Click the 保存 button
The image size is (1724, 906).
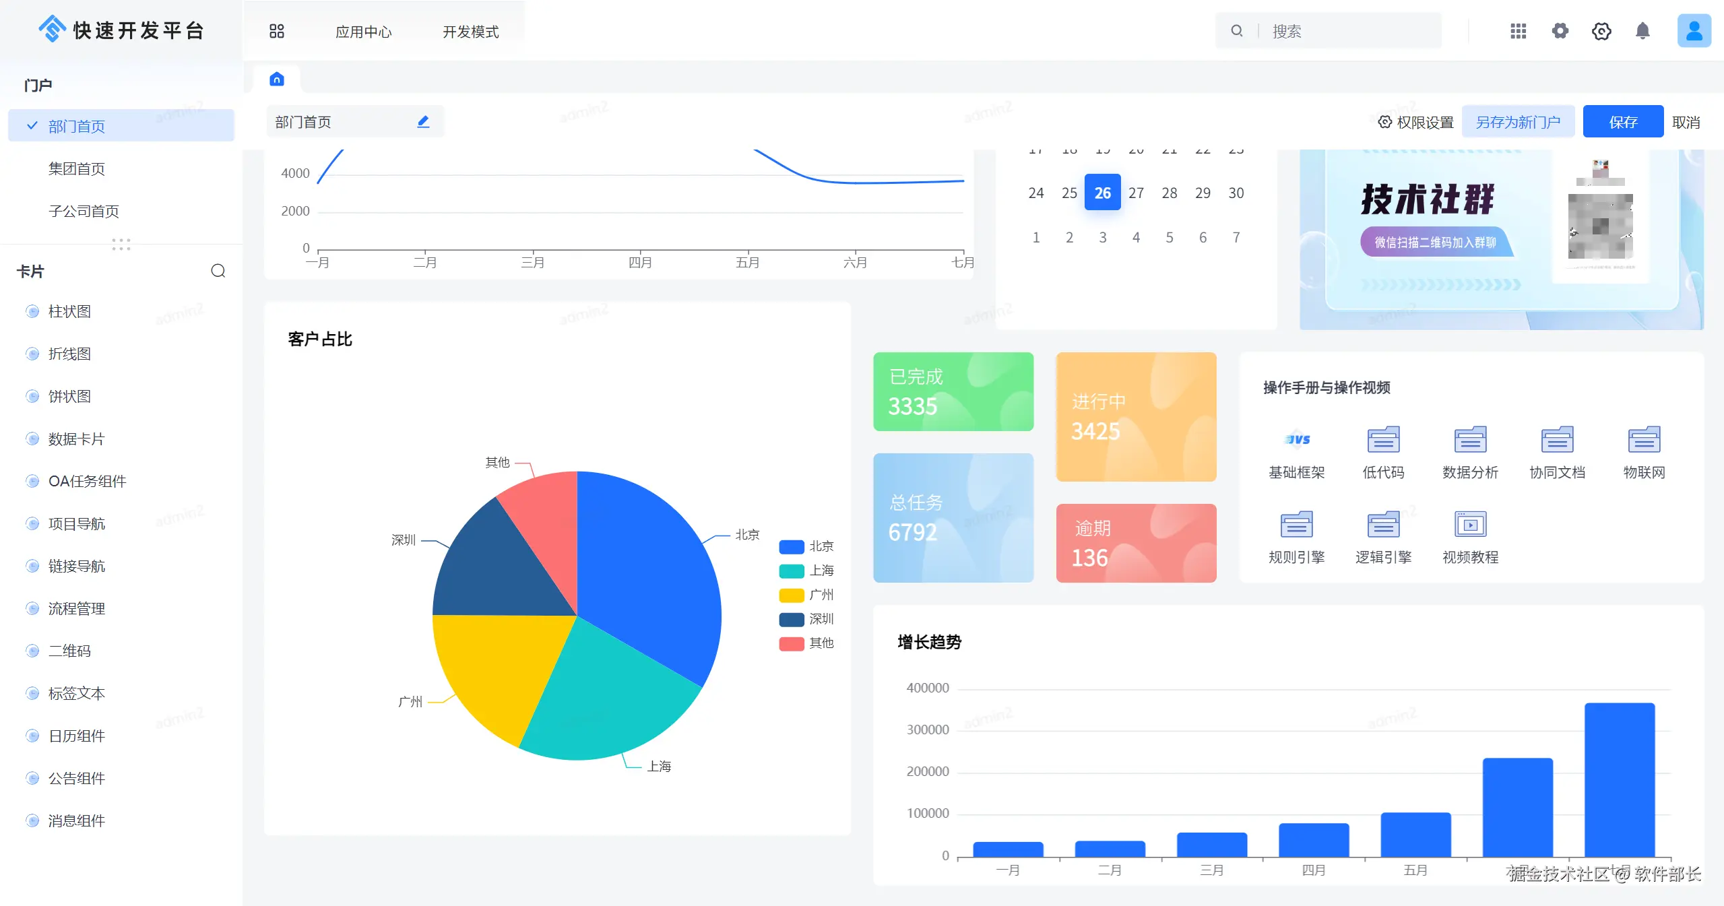click(1622, 122)
